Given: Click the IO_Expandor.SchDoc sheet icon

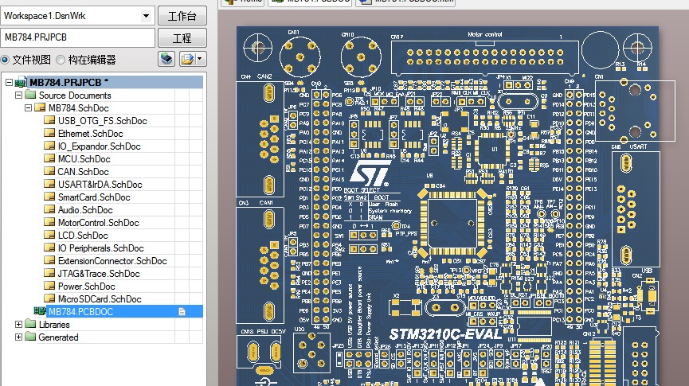Looking at the screenshot, I should click(49, 146).
